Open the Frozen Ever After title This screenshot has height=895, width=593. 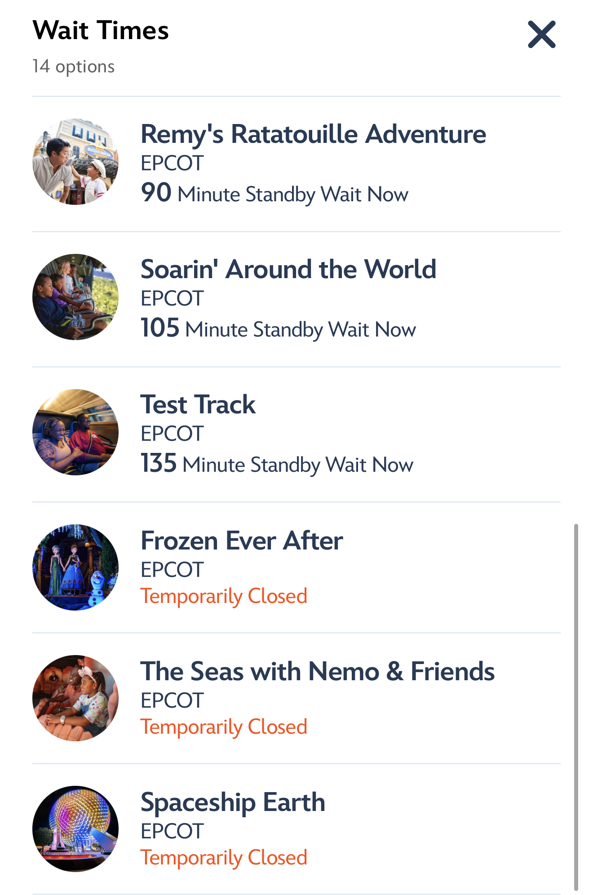(241, 541)
